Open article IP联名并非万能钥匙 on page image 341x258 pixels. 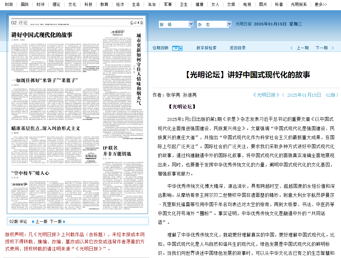(117, 151)
